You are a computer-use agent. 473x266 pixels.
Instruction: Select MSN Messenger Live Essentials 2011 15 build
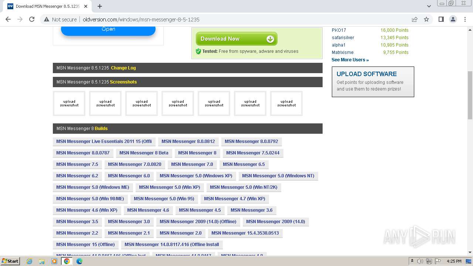[104, 141]
